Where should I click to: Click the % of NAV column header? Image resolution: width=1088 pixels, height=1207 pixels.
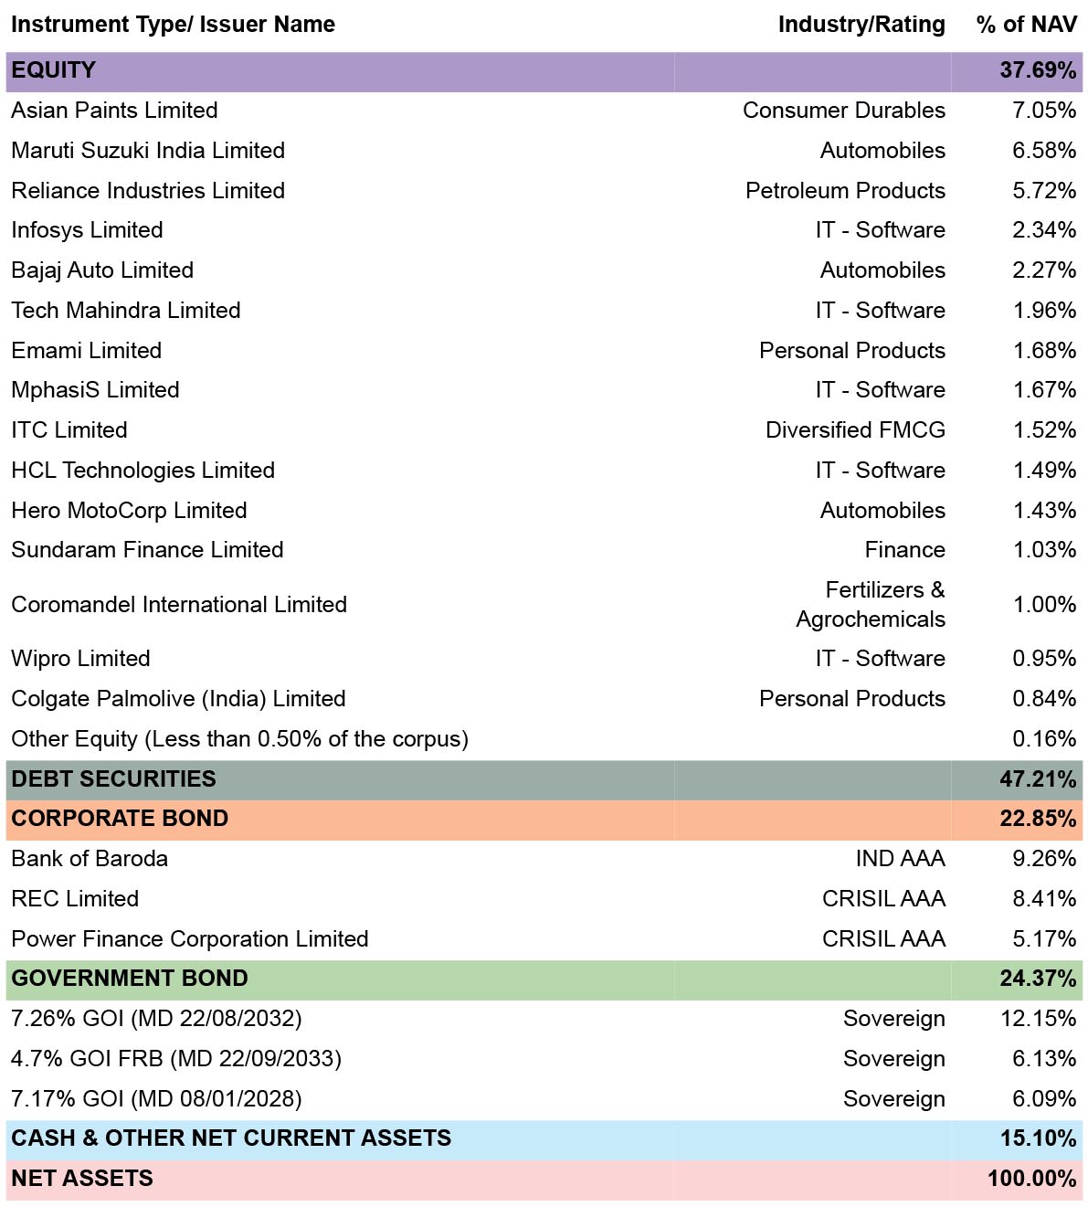click(x=1027, y=25)
